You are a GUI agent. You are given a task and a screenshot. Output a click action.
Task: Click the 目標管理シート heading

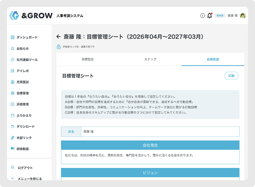tap(78, 76)
